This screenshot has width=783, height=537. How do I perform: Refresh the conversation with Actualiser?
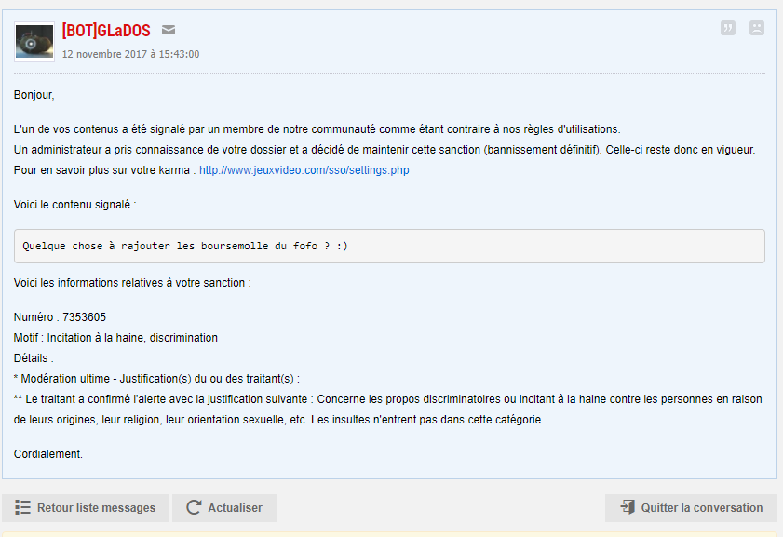tap(224, 507)
